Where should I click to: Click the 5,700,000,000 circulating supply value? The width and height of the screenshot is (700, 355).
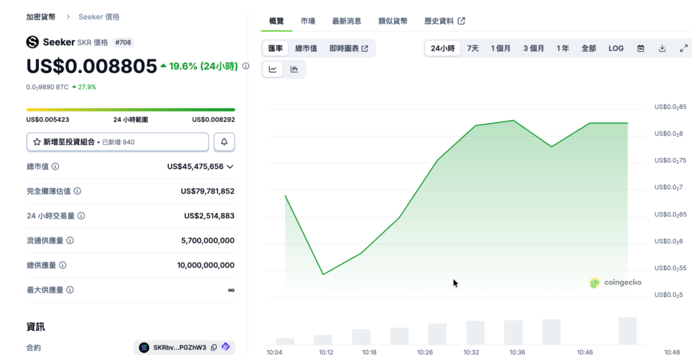[208, 240]
